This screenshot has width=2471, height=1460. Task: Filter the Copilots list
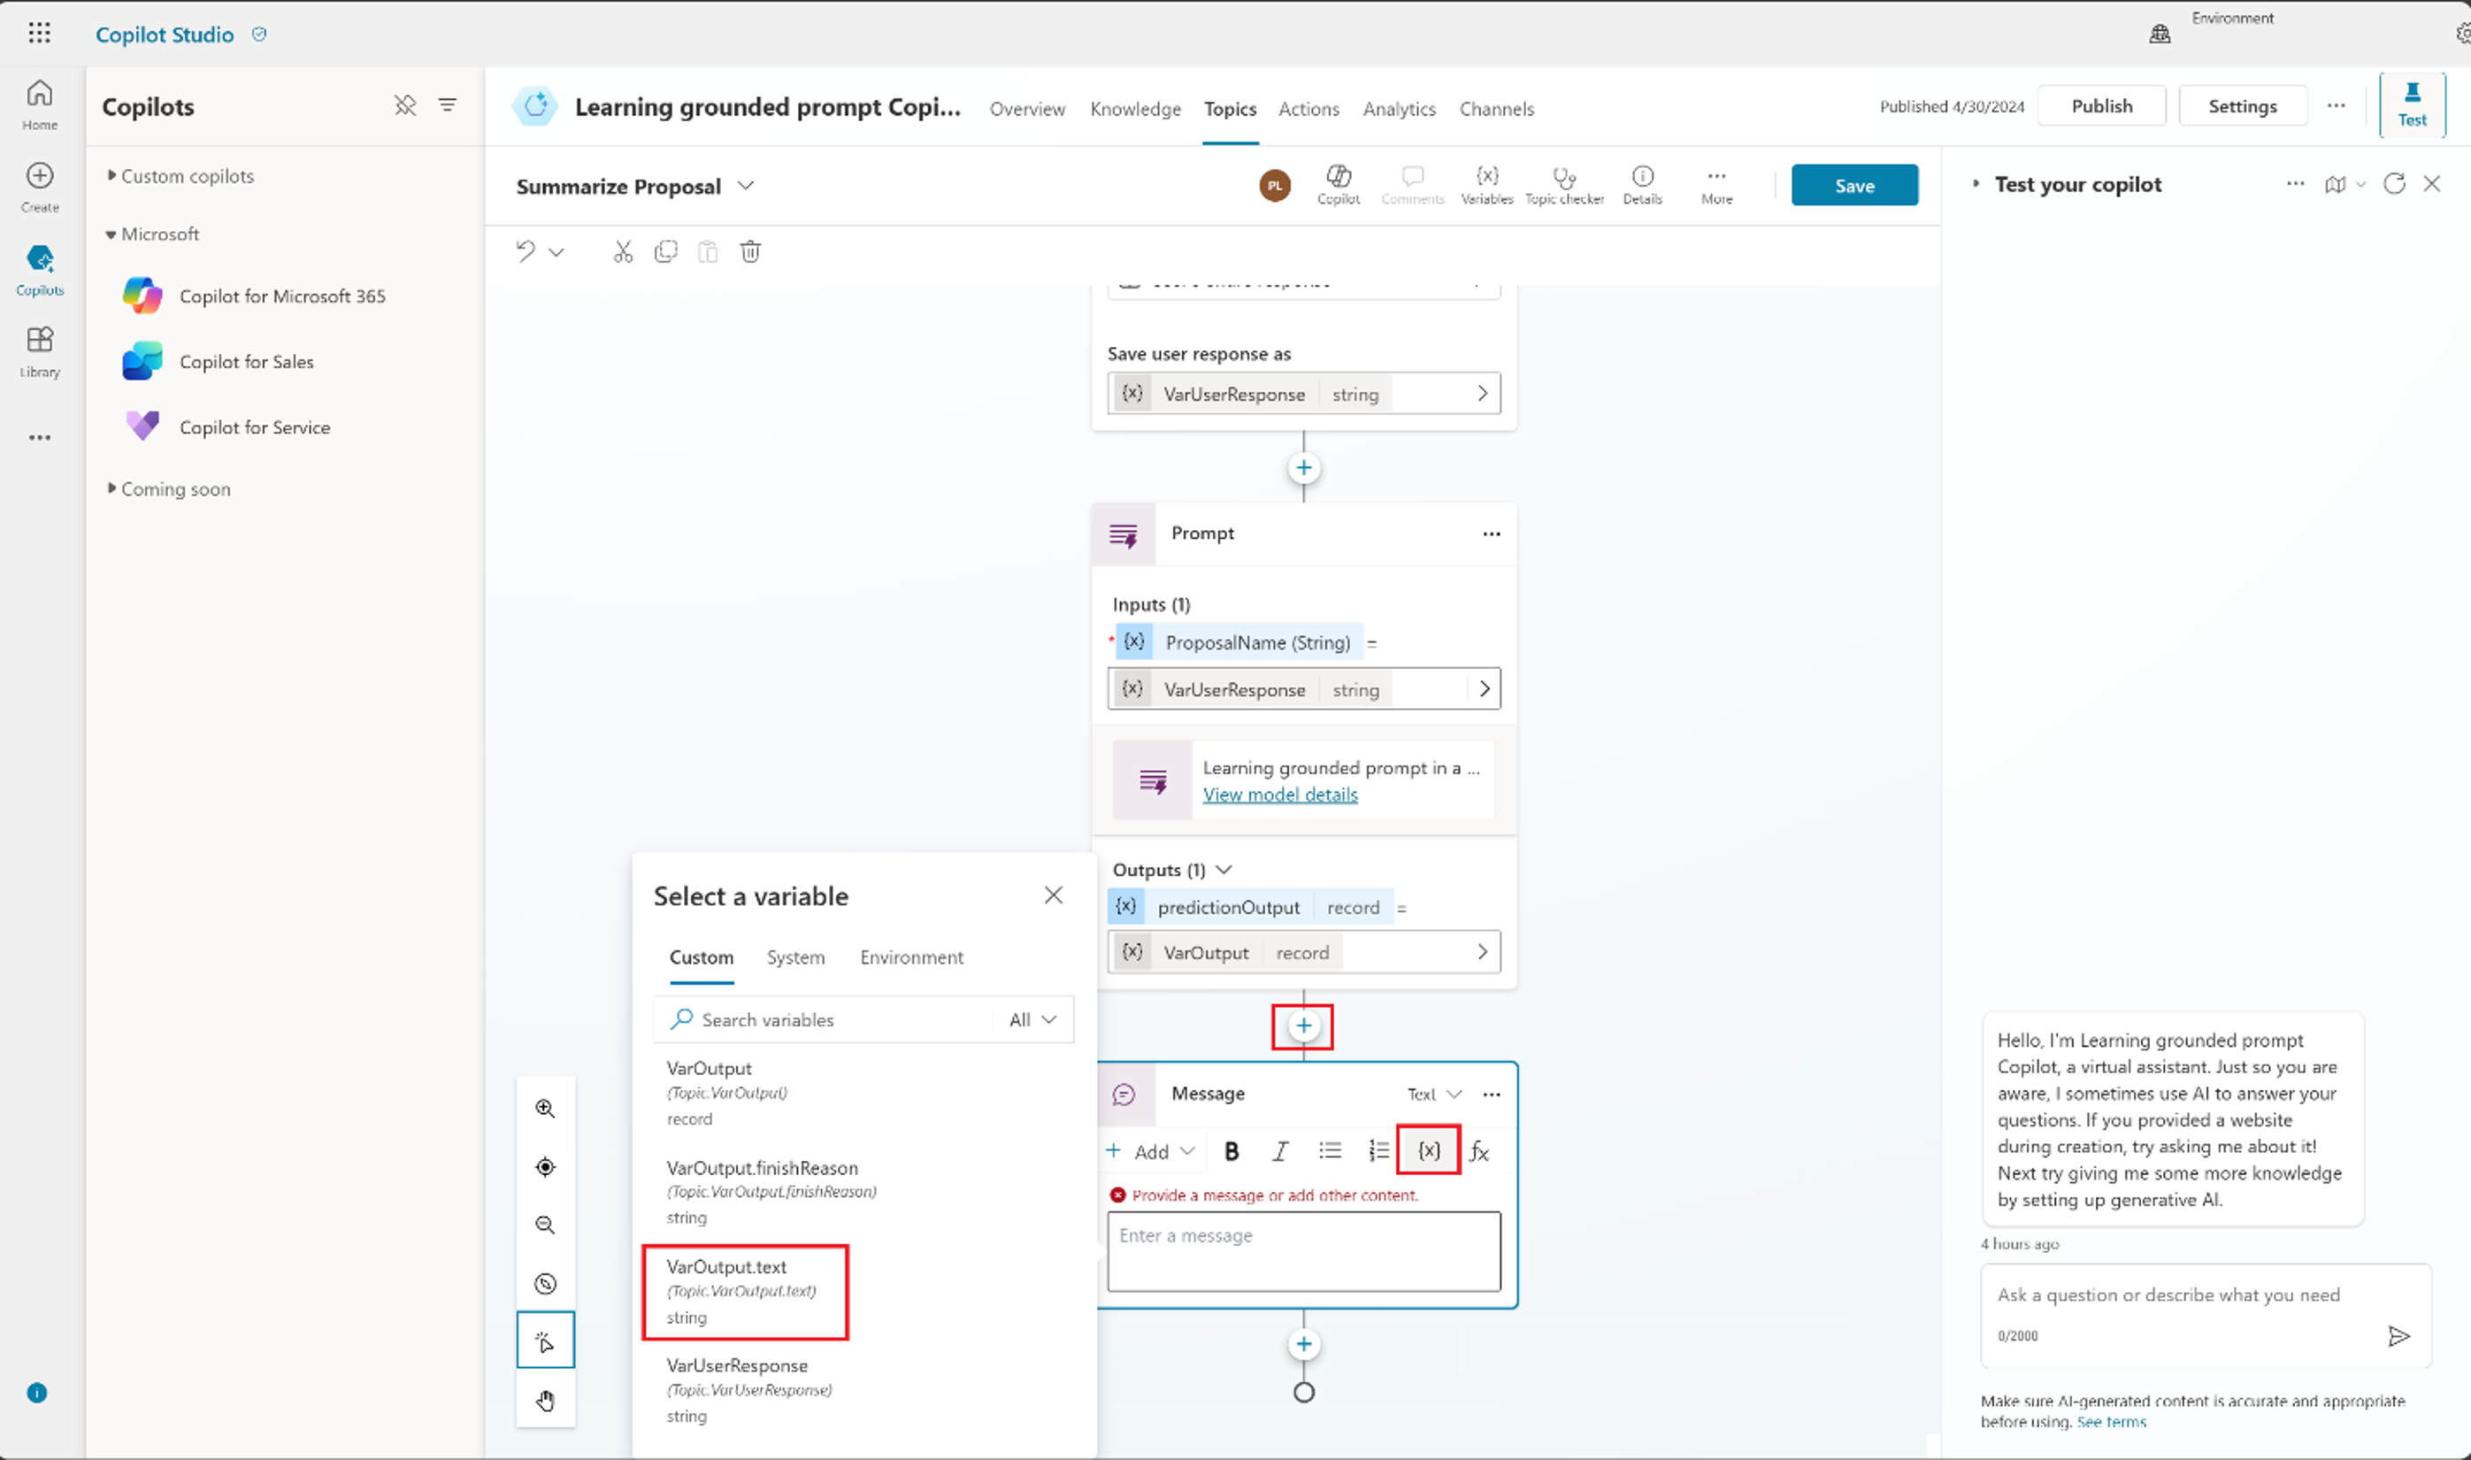click(x=448, y=105)
